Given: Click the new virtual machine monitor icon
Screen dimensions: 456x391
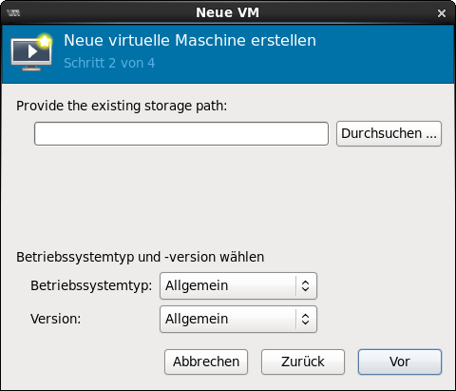Looking at the screenshot, I should point(31,52).
